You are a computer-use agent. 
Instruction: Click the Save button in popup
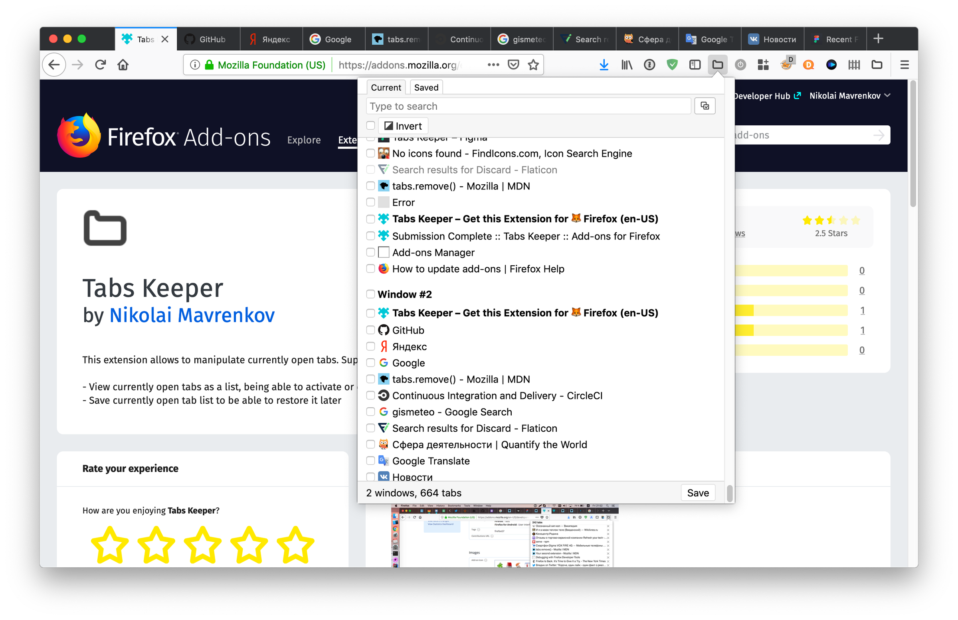click(x=698, y=493)
